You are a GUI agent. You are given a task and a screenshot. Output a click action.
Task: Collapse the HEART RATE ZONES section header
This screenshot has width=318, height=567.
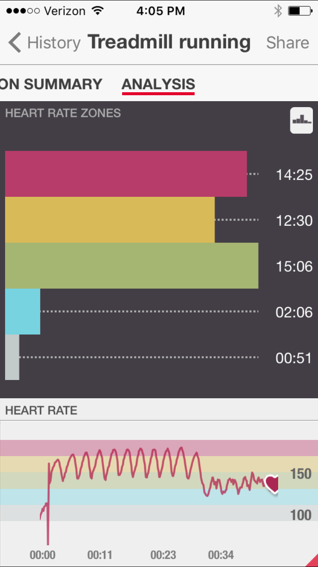tap(63, 113)
